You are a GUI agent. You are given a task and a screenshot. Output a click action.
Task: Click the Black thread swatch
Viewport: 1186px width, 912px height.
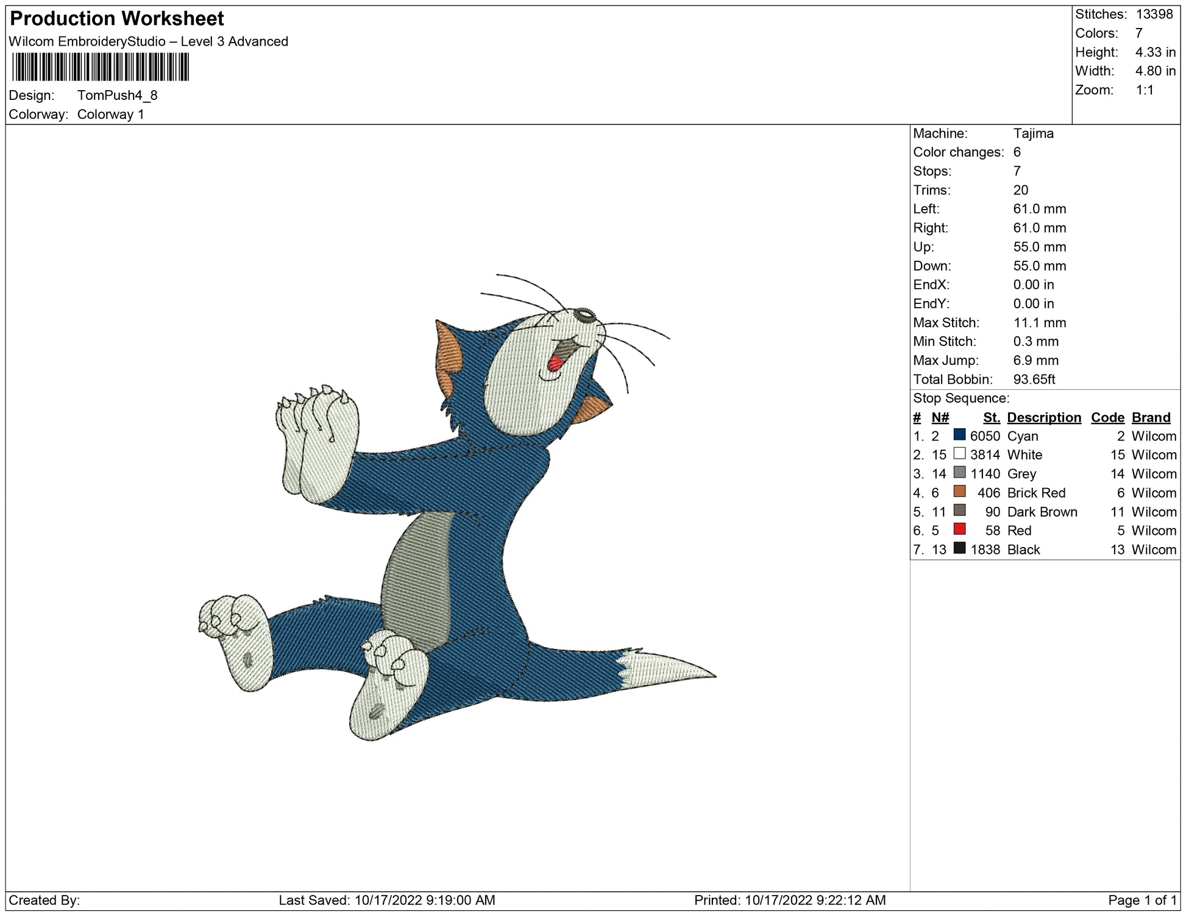pos(959,548)
